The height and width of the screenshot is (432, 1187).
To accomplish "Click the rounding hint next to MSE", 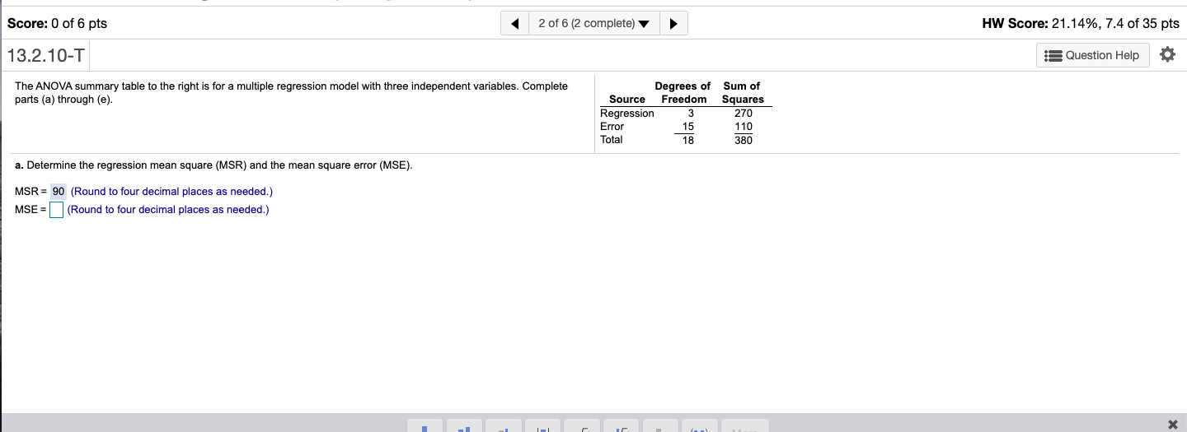I will pos(168,210).
